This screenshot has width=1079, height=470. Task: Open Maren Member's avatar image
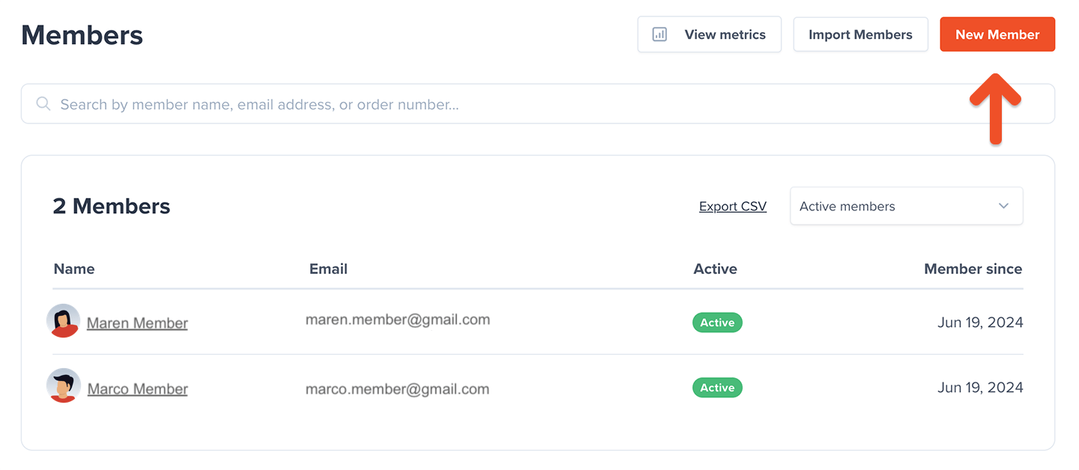click(x=63, y=321)
